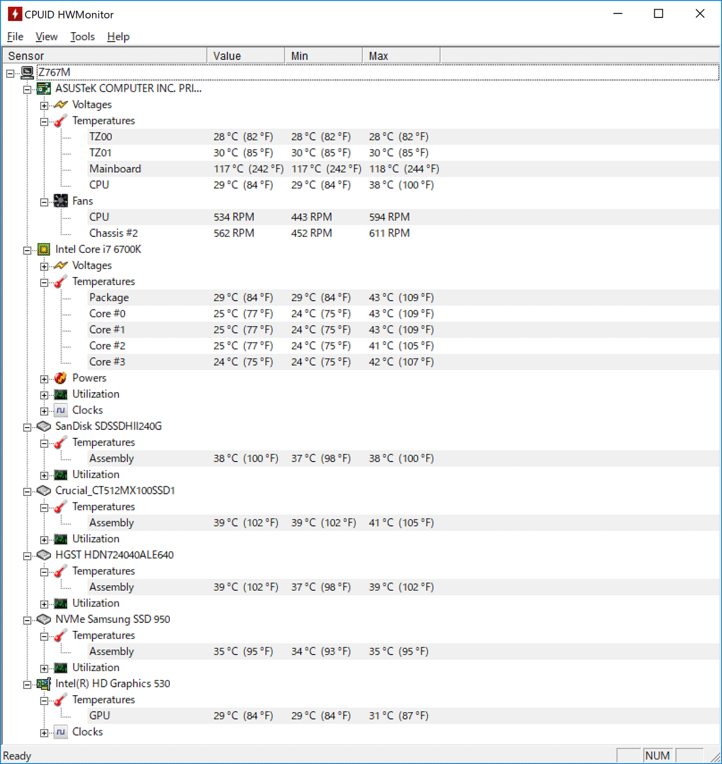Click the NUM status bar indicator
Image resolution: width=722 pixels, height=764 pixels.
(658, 756)
